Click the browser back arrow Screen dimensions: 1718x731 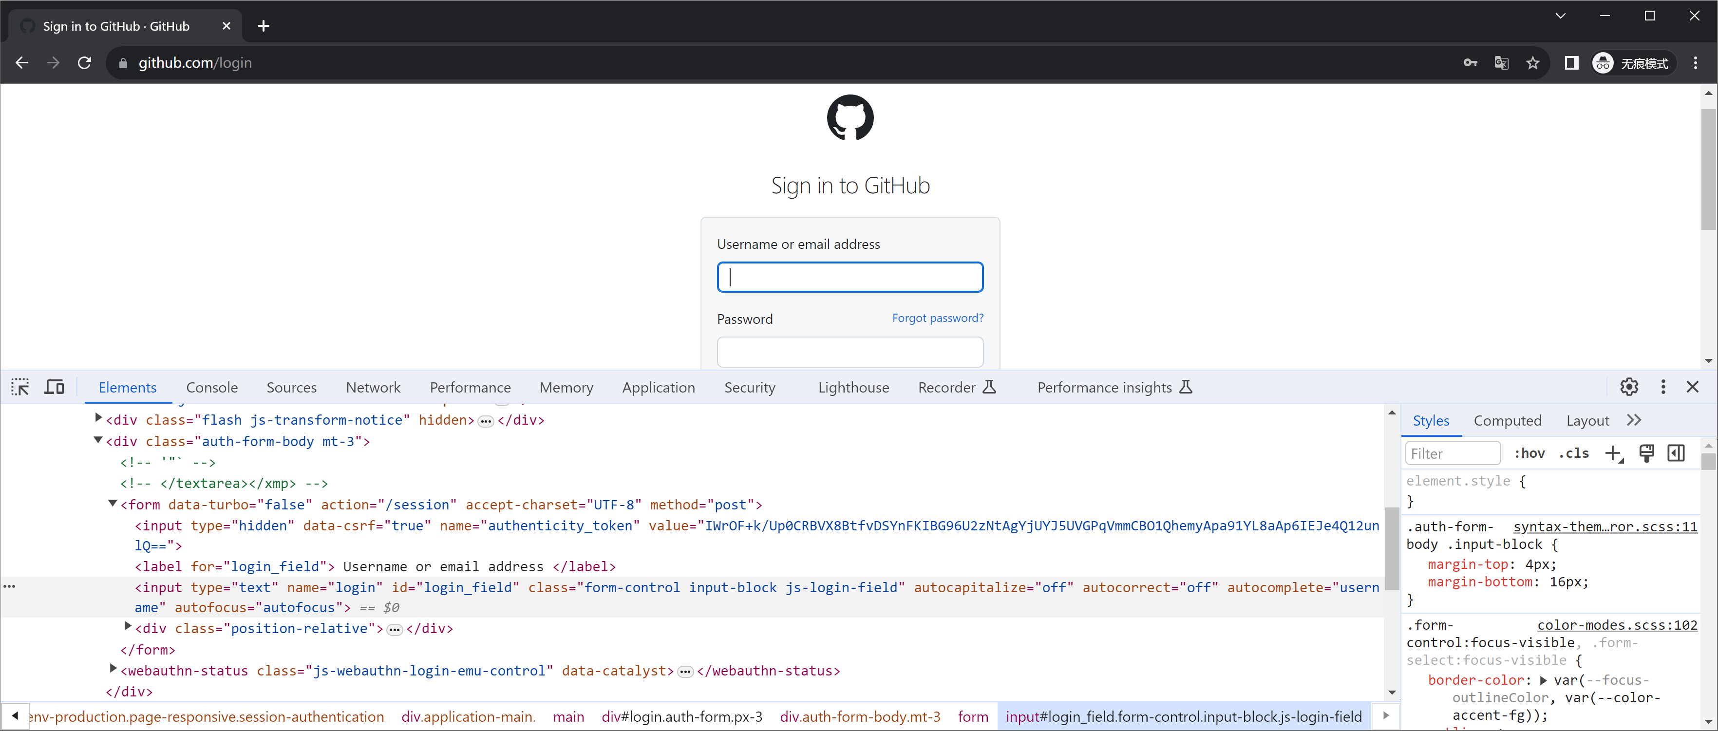click(21, 63)
